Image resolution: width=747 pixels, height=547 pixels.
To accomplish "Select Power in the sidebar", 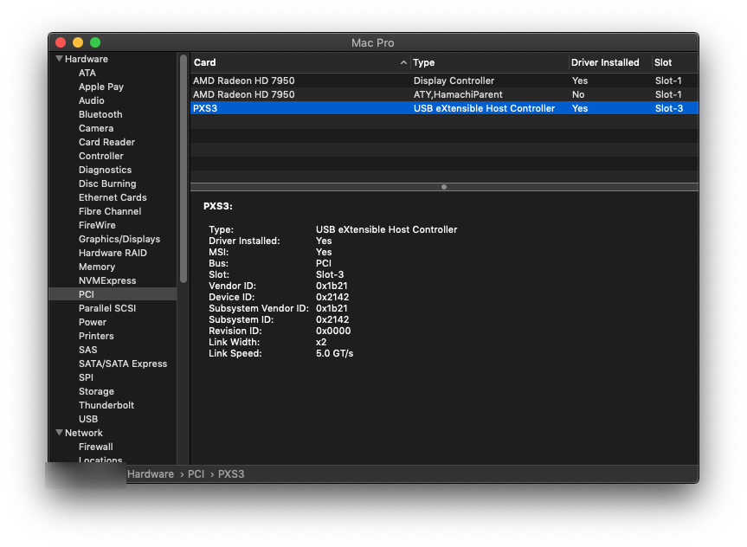I will click(x=93, y=322).
